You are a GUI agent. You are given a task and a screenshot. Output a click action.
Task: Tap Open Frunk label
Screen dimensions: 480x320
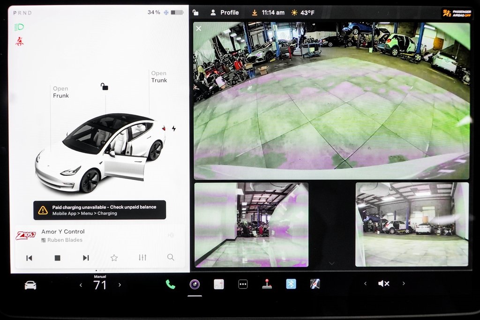click(x=60, y=92)
